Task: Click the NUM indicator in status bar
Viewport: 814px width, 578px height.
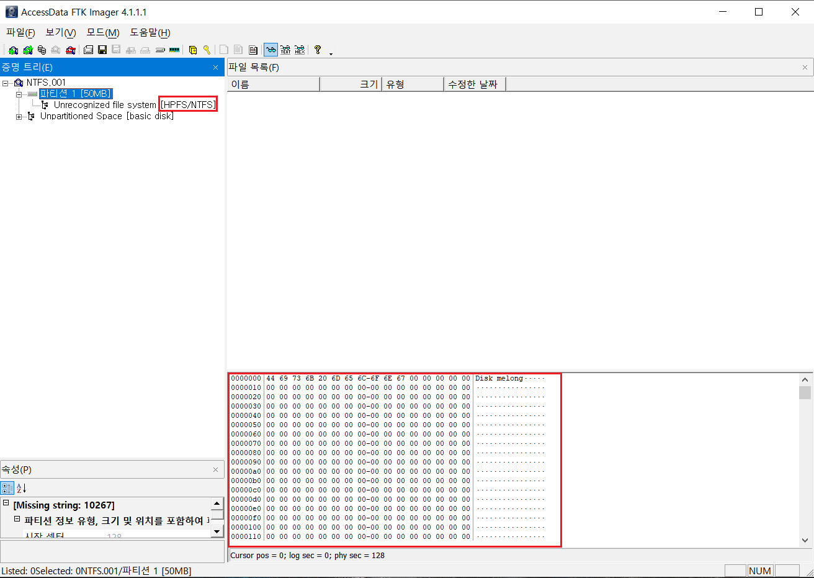Action: (x=759, y=571)
